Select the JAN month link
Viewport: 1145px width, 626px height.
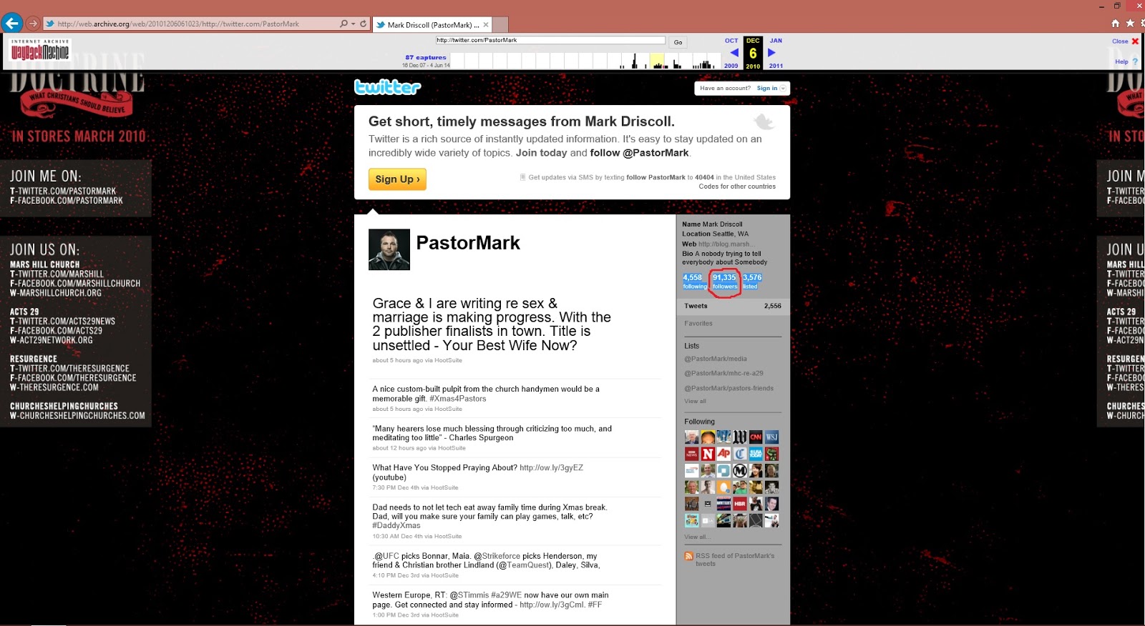click(776, 41)
